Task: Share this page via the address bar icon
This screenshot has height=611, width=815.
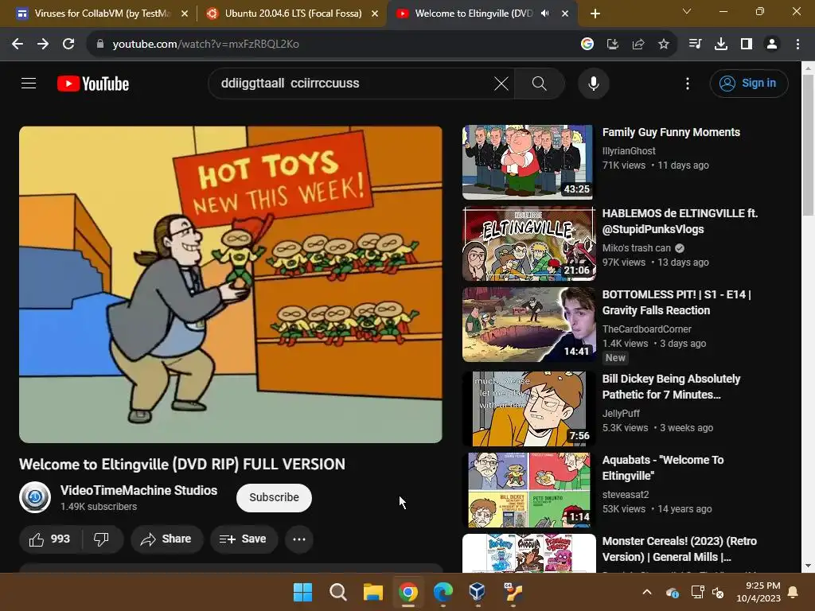Action: click(638, 45)
